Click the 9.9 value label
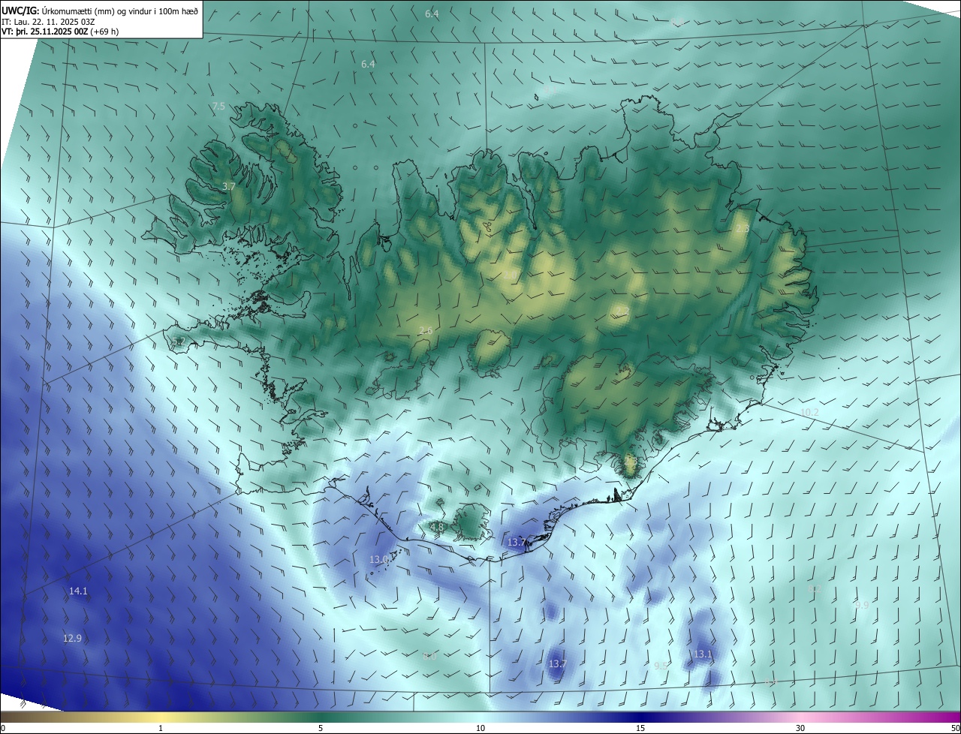The height and width of the screenshot is (734, 961). click(862, 605)
